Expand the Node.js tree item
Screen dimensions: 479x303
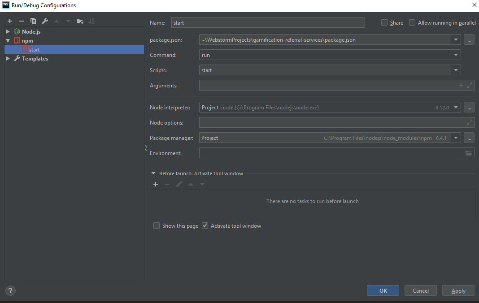coord(7,31)
